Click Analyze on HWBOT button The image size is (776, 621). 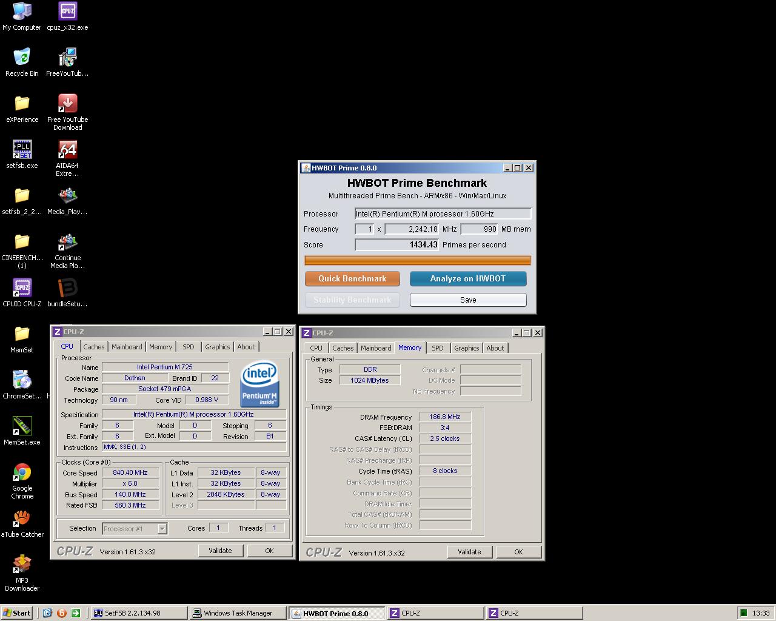(468, 278)
